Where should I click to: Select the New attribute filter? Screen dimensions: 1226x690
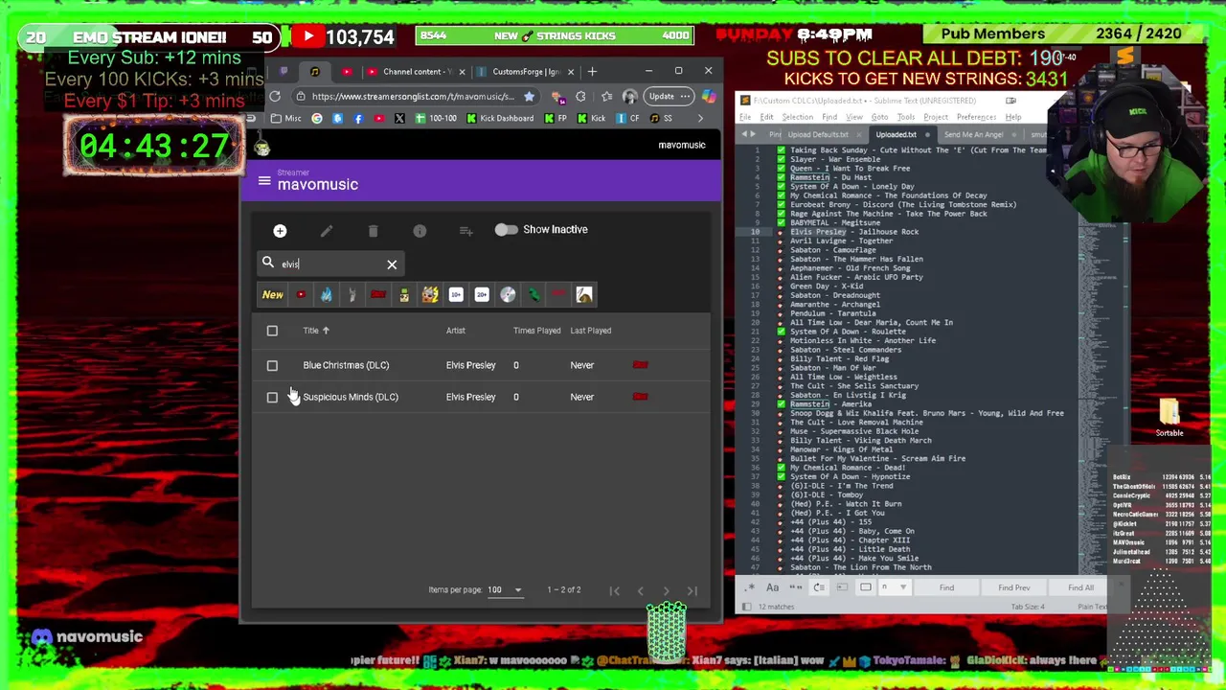[273, 294]
